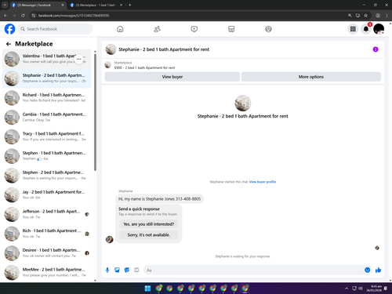
Task: Choose a sticker icon in composer
Action: [x=127, y=270]
